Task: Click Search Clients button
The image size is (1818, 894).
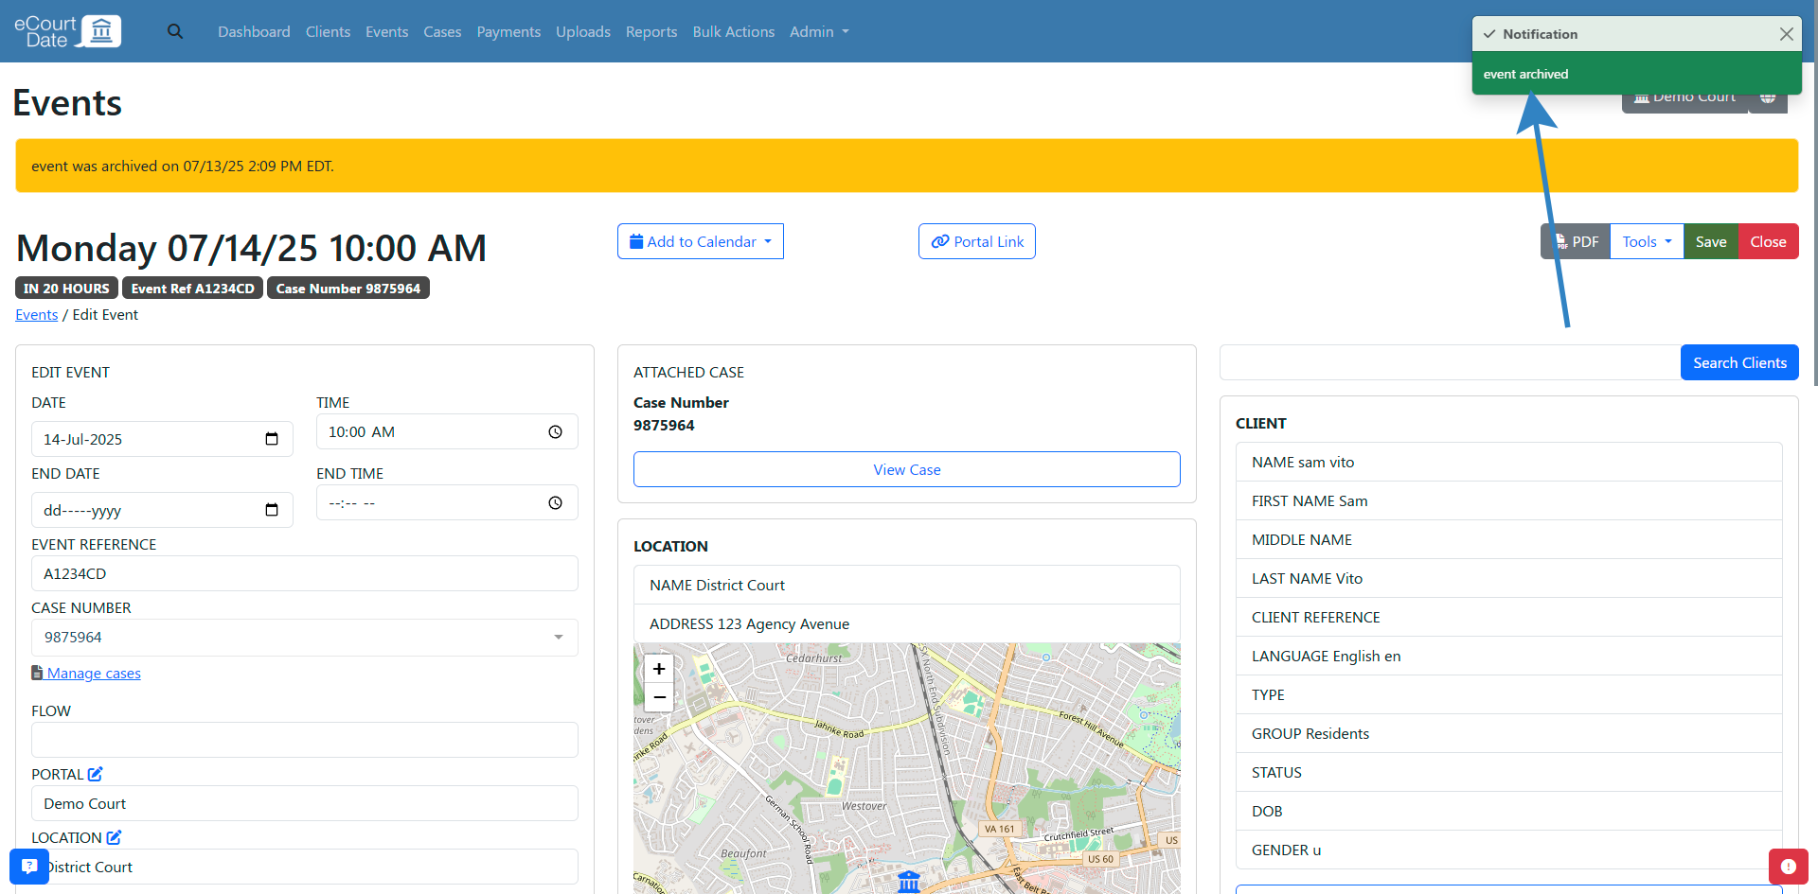Action: pos(1739,362)
